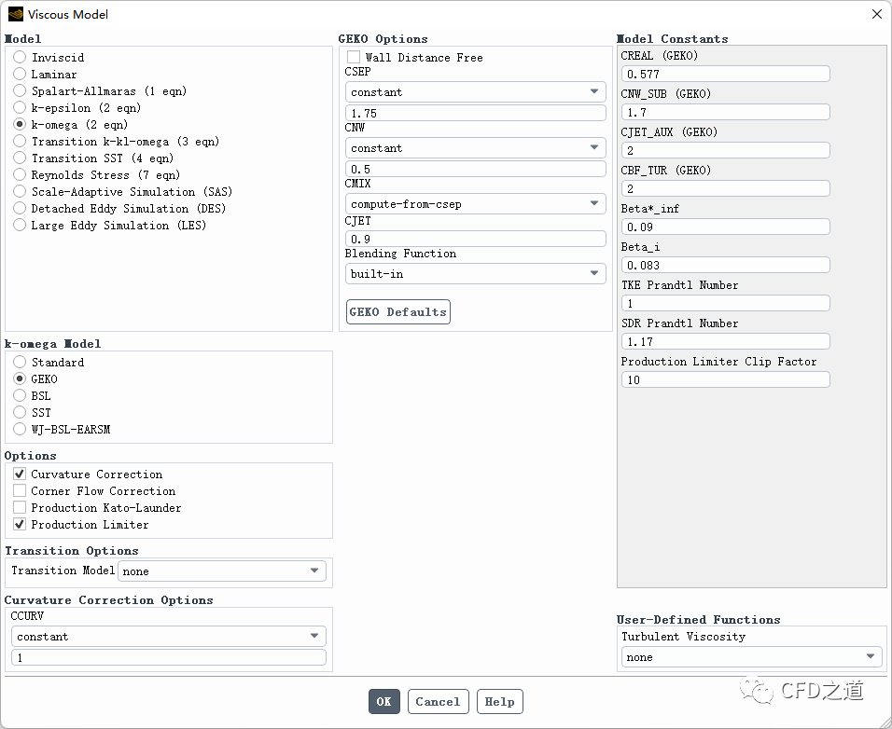
Task: Close the Viscous Model dialog
Action: pos(876,14)
